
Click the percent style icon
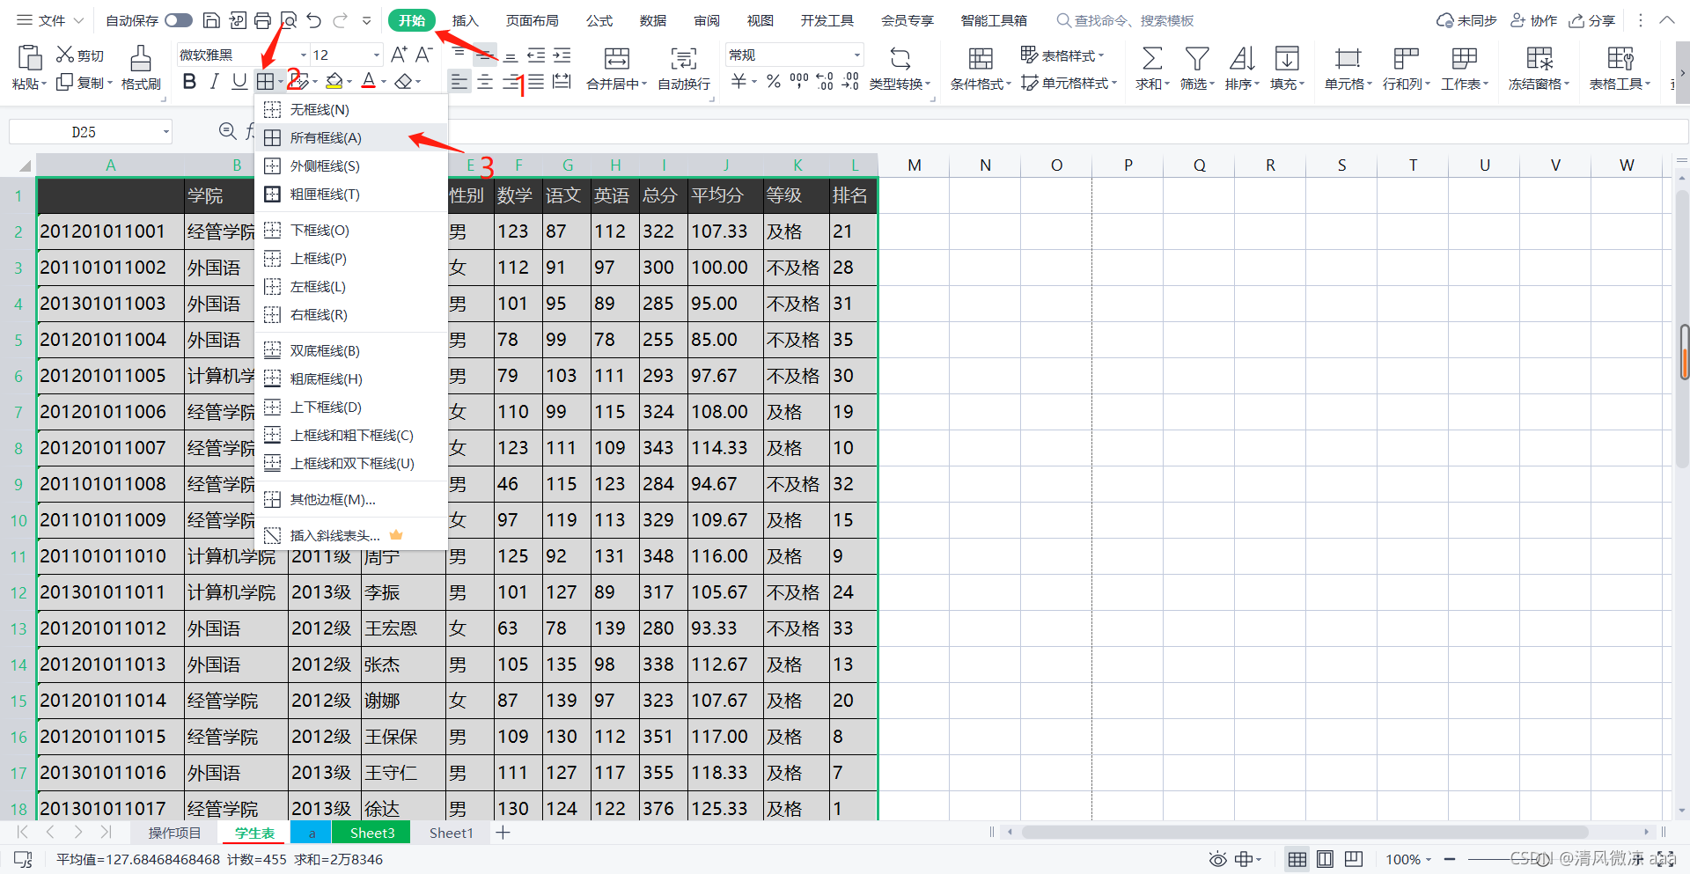coord(774,82)
